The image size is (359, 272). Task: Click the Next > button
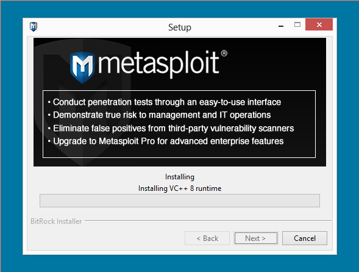coord(256,238)
